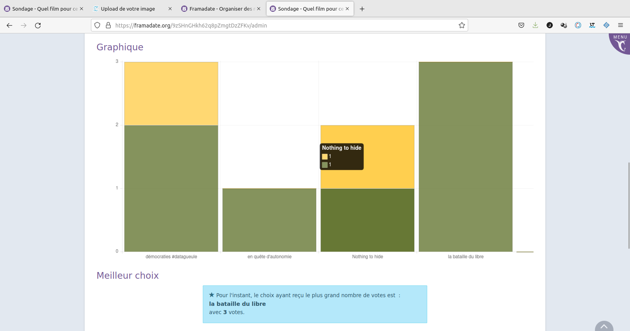Click the Nothing to hide axis label
This screenshot has width=630, height=331.
coord(367,257)
